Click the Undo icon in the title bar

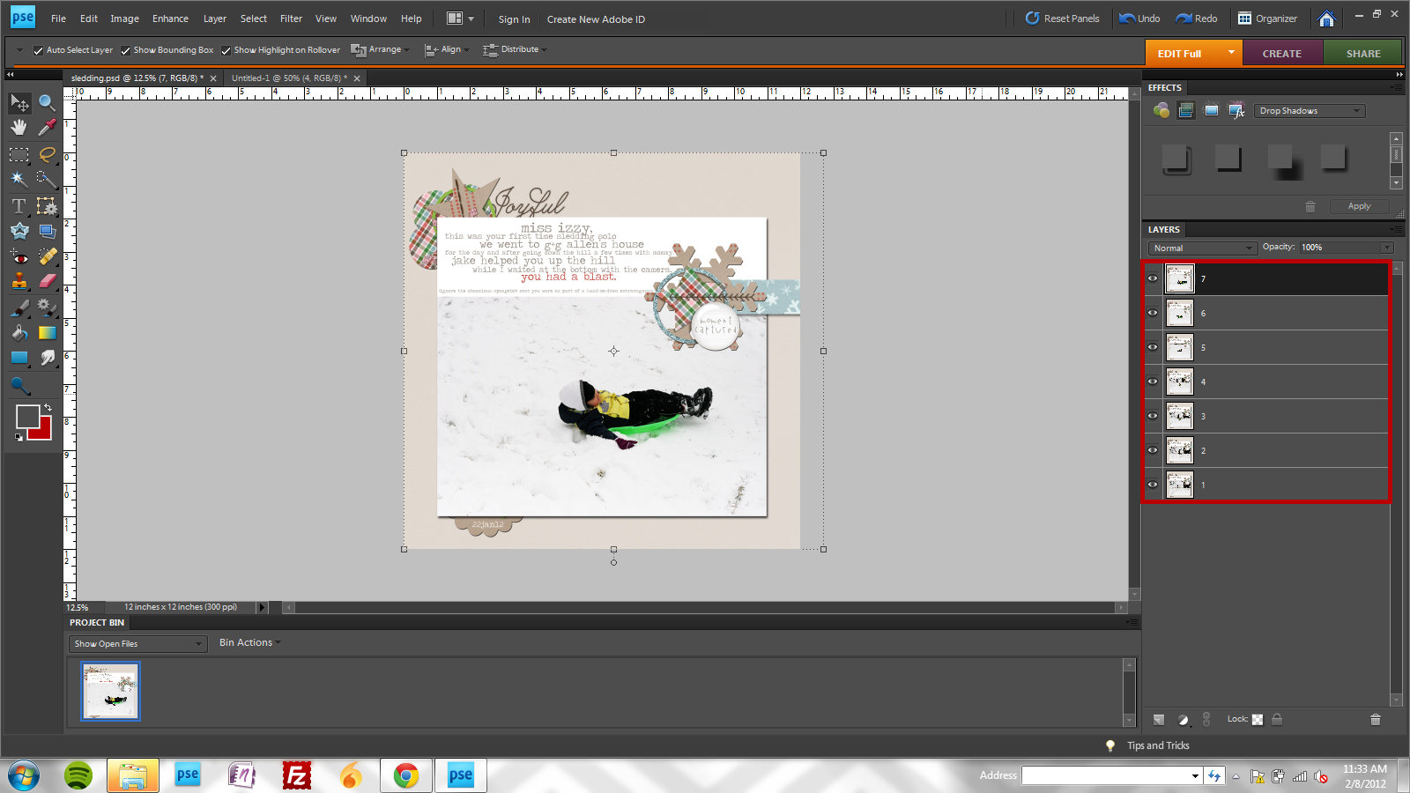point(1125,18)
